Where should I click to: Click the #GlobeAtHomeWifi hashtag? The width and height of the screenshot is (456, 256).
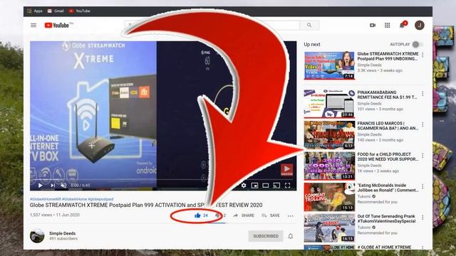[x=46, y=199]
